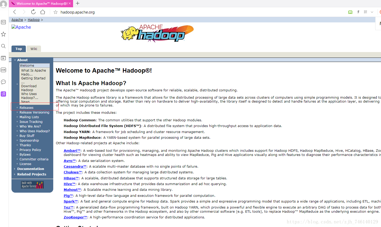Click the user avatar icon

point(3,4)
